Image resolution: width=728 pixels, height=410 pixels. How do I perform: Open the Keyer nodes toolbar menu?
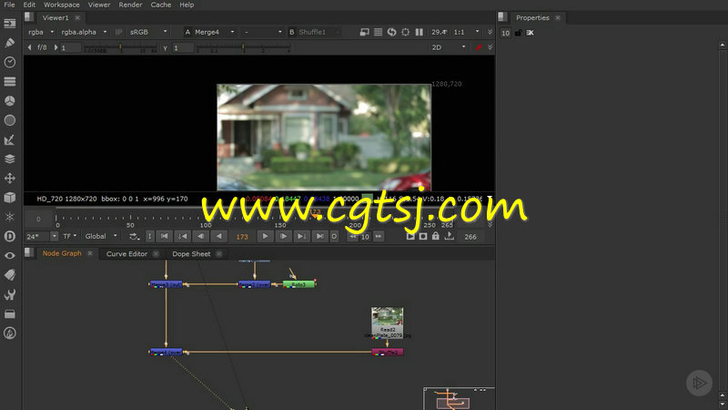pyautogui.click(x=10, y=140)
